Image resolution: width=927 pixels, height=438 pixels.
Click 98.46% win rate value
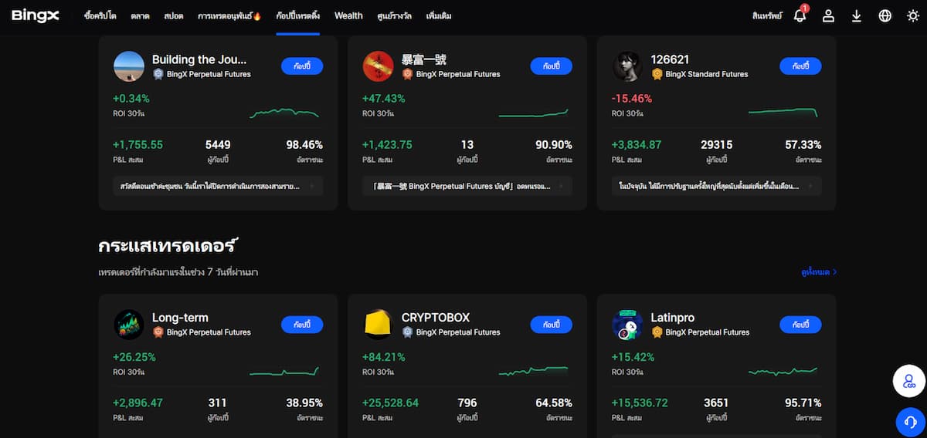[x=304, y=145]
